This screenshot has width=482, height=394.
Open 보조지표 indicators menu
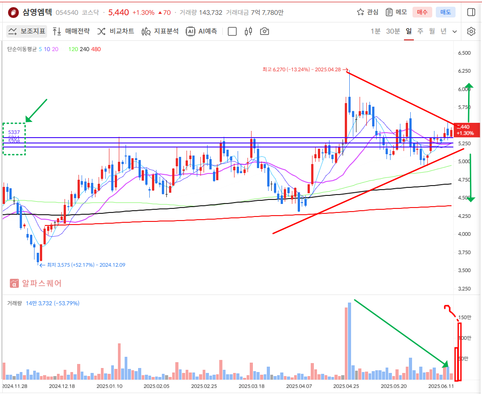(27, 31)
